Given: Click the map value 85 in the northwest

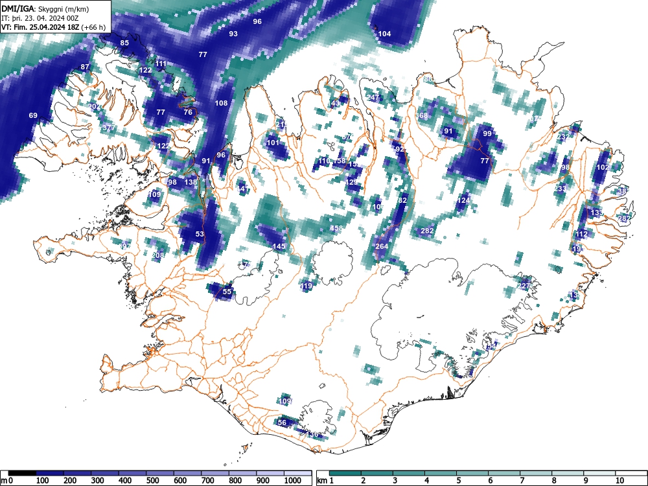Looking at the screenshot, I should click(124, 43).
